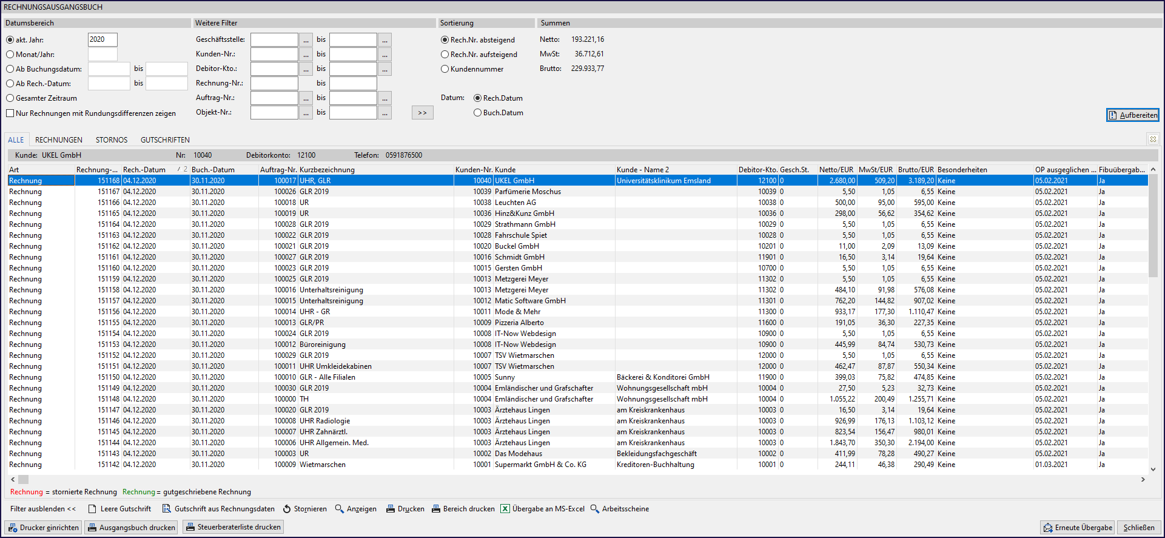Click the Drucken printer icon
Image resolution: width=1165 pixels, height=538 pixels.
(391, 509)
